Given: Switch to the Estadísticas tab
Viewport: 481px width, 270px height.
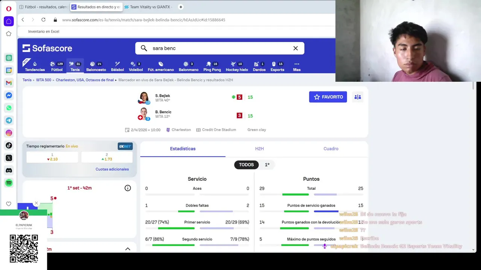Looking at the screenshot, I should click(183, 149).
